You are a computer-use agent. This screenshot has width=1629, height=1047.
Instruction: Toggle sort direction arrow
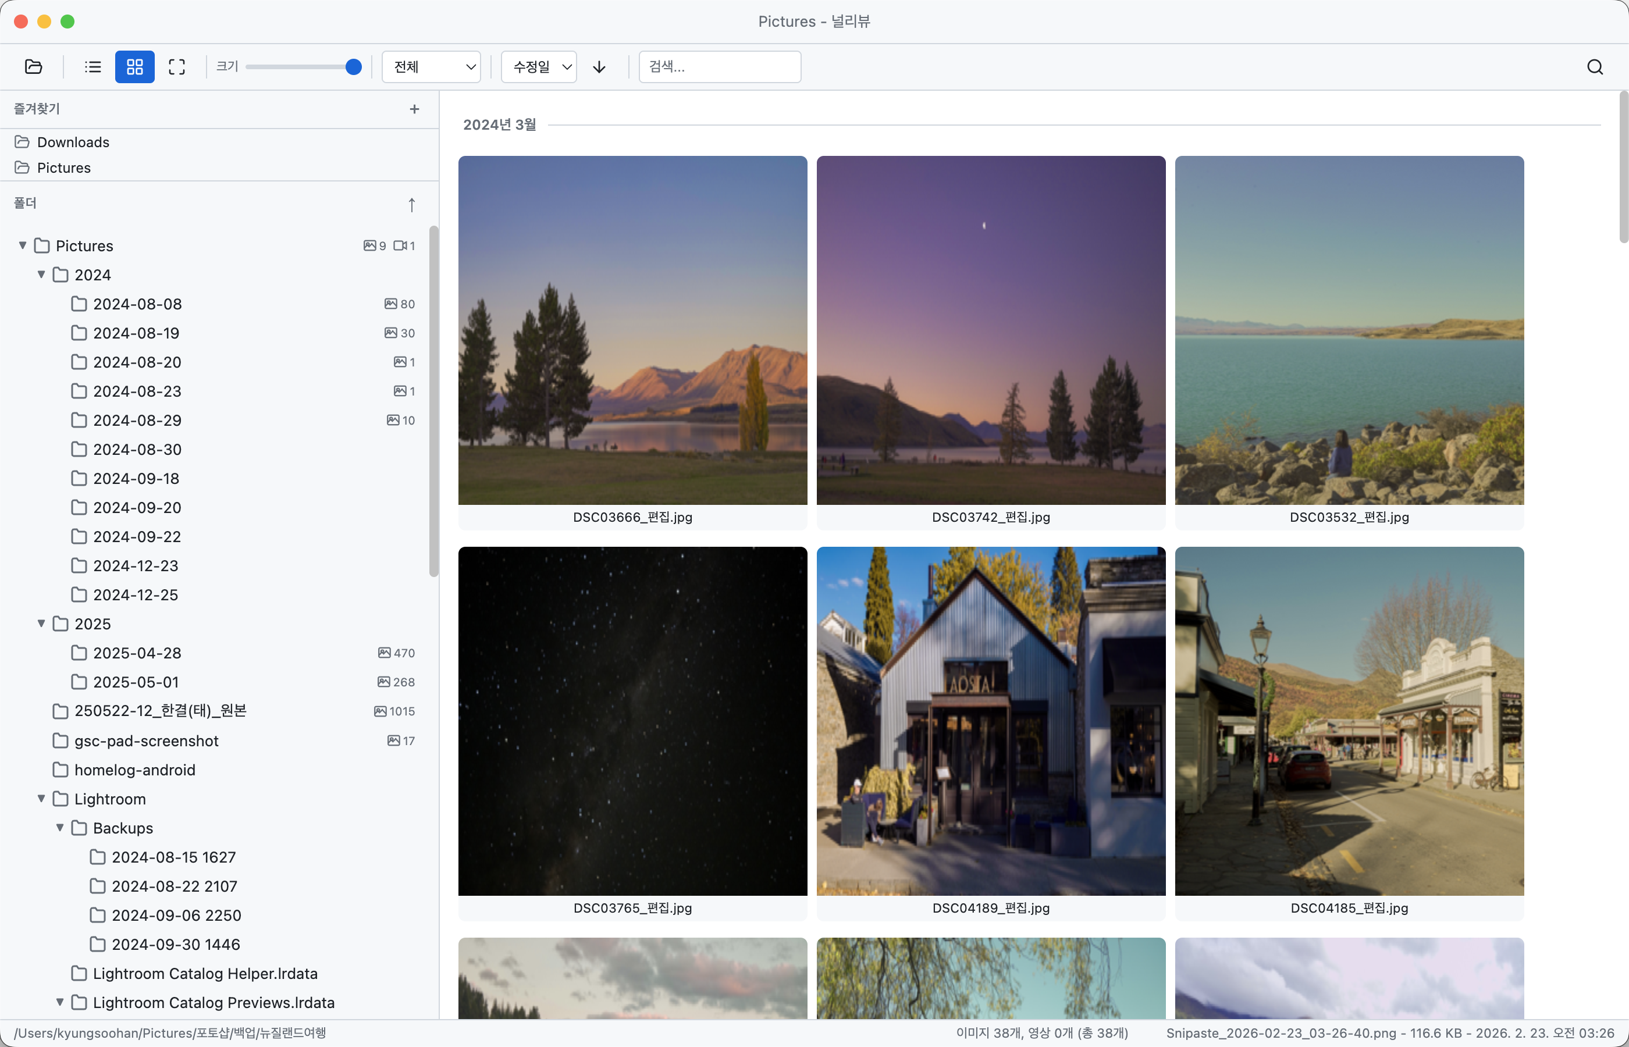click(599, 67)
